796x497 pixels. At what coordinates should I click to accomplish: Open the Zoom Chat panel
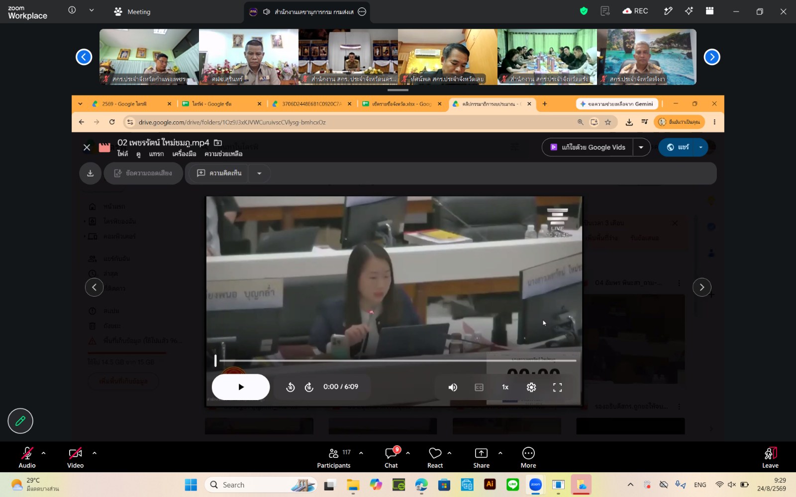[x=392, y=457]
